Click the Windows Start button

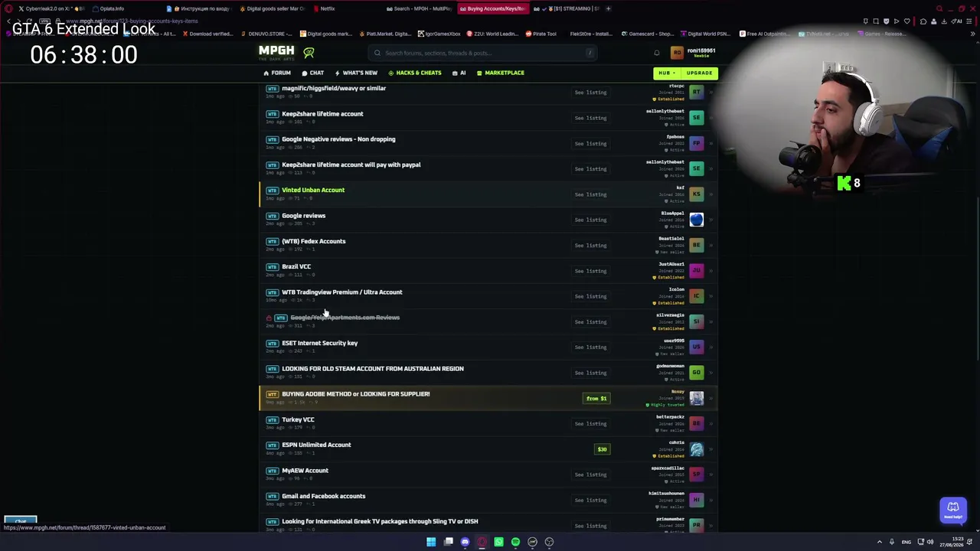click(x=431, y=542)
